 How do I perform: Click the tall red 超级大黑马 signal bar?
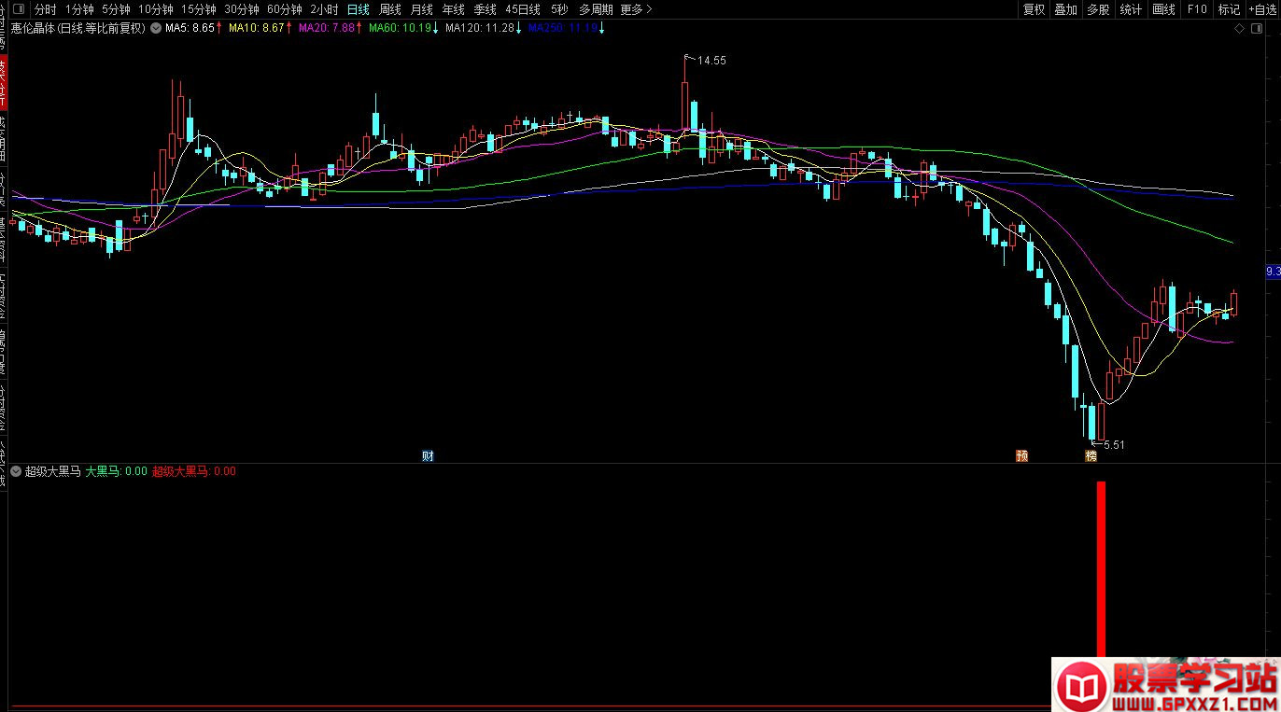point(1101,569)
